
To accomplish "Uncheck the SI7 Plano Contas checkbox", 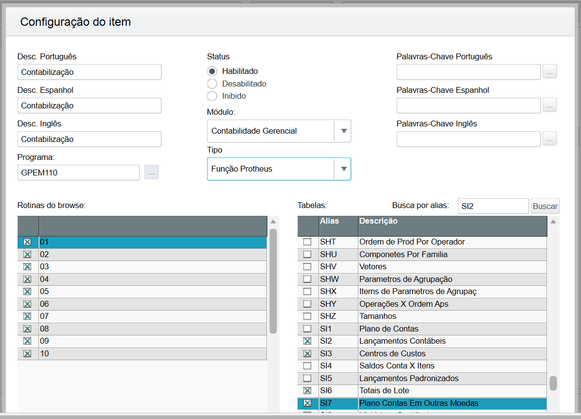I will [x=307, y=403].
